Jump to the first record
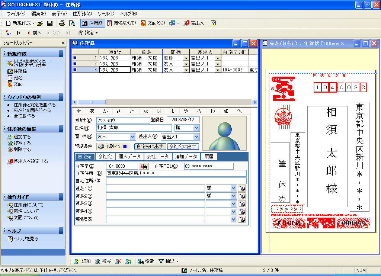The width and height of the screenshot is (381, 276). [19, 33]
